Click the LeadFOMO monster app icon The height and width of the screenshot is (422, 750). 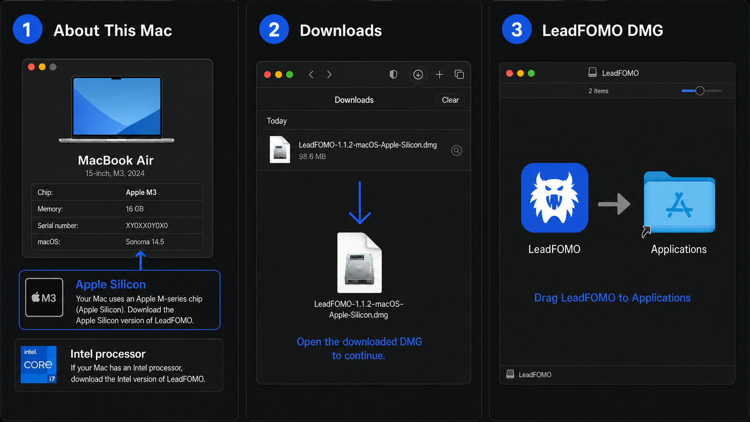click(x=554, y=198)
